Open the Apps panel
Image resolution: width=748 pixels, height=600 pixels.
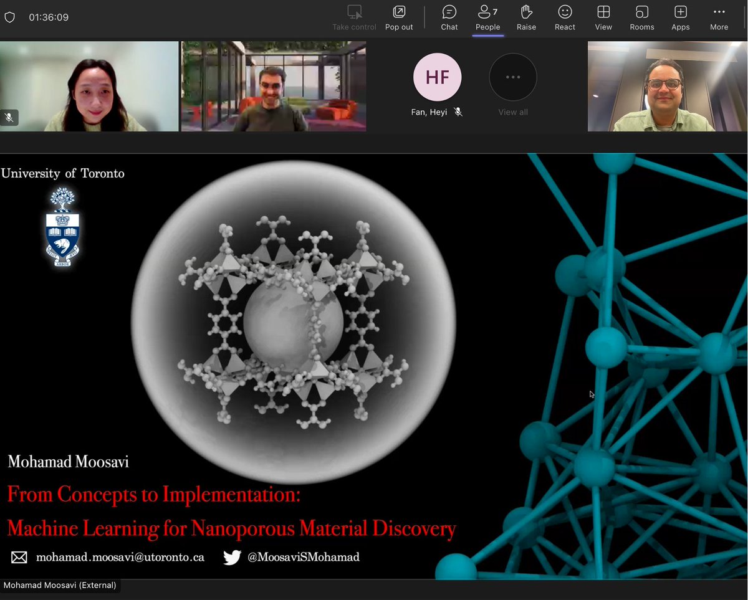click(680, 17)
